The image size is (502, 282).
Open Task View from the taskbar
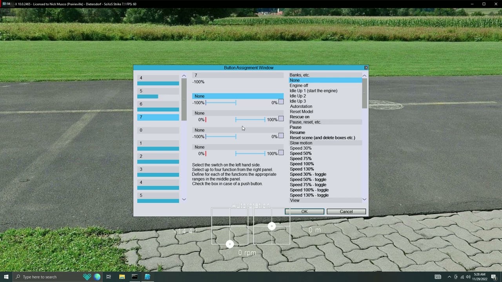[109, 277]
